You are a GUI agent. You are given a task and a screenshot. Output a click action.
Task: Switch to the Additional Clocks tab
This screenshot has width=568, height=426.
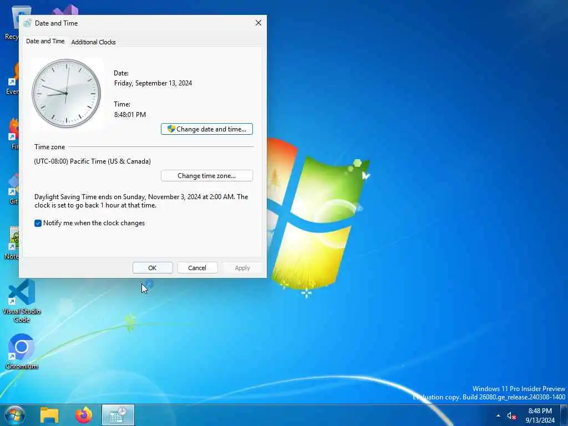pos(93,42)
